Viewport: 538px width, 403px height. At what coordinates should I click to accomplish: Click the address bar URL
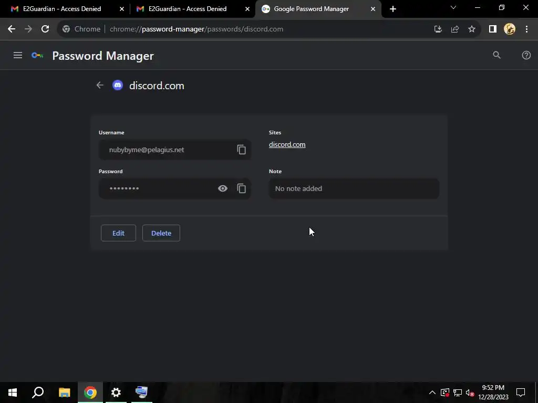(196, 29)
